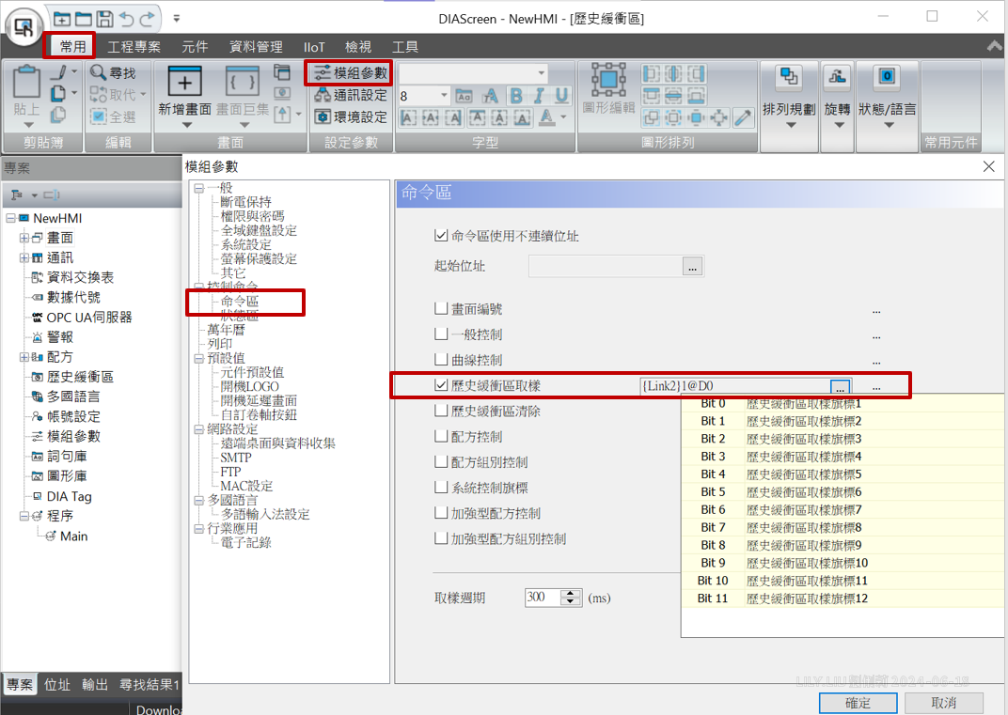Click the save icon in quick access toolbar
Screen dimensions: 1008x715
[104, 18]
